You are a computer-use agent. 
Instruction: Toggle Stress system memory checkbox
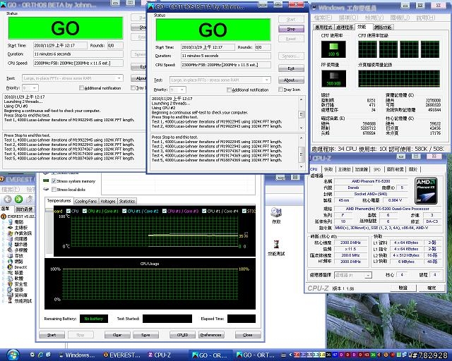[54, 181]
